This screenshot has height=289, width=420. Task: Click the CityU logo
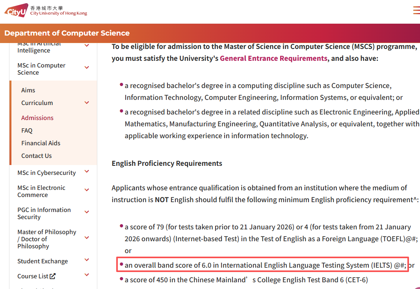tap(16, 10)
